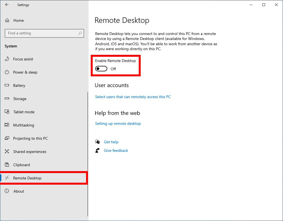Viewport: 283px width, 221px height.
Task: Open Setting up remote desktop help link
Action: pyautogui.click(x=118, y=123)
